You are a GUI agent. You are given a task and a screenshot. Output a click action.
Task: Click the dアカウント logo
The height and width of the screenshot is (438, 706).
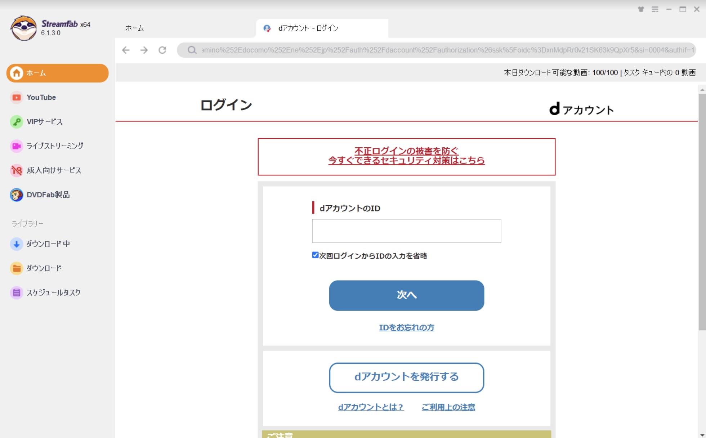(581, 109)
